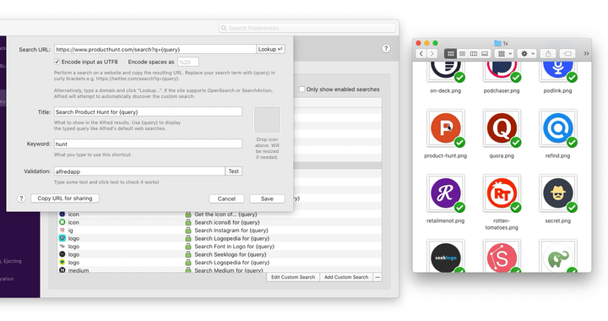The height and width of the screenshot is (321, 608).
Task: Show more Finder toolbar items chevron
Action: point(586,54)
